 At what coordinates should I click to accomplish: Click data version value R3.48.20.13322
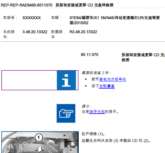coord(83,32)
